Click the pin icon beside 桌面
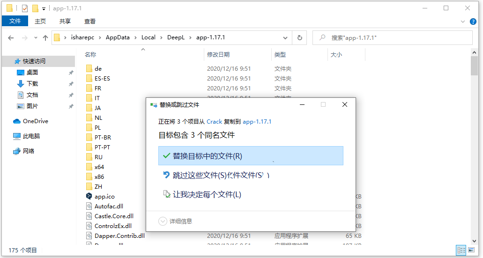483x258 pixels. 71,73
